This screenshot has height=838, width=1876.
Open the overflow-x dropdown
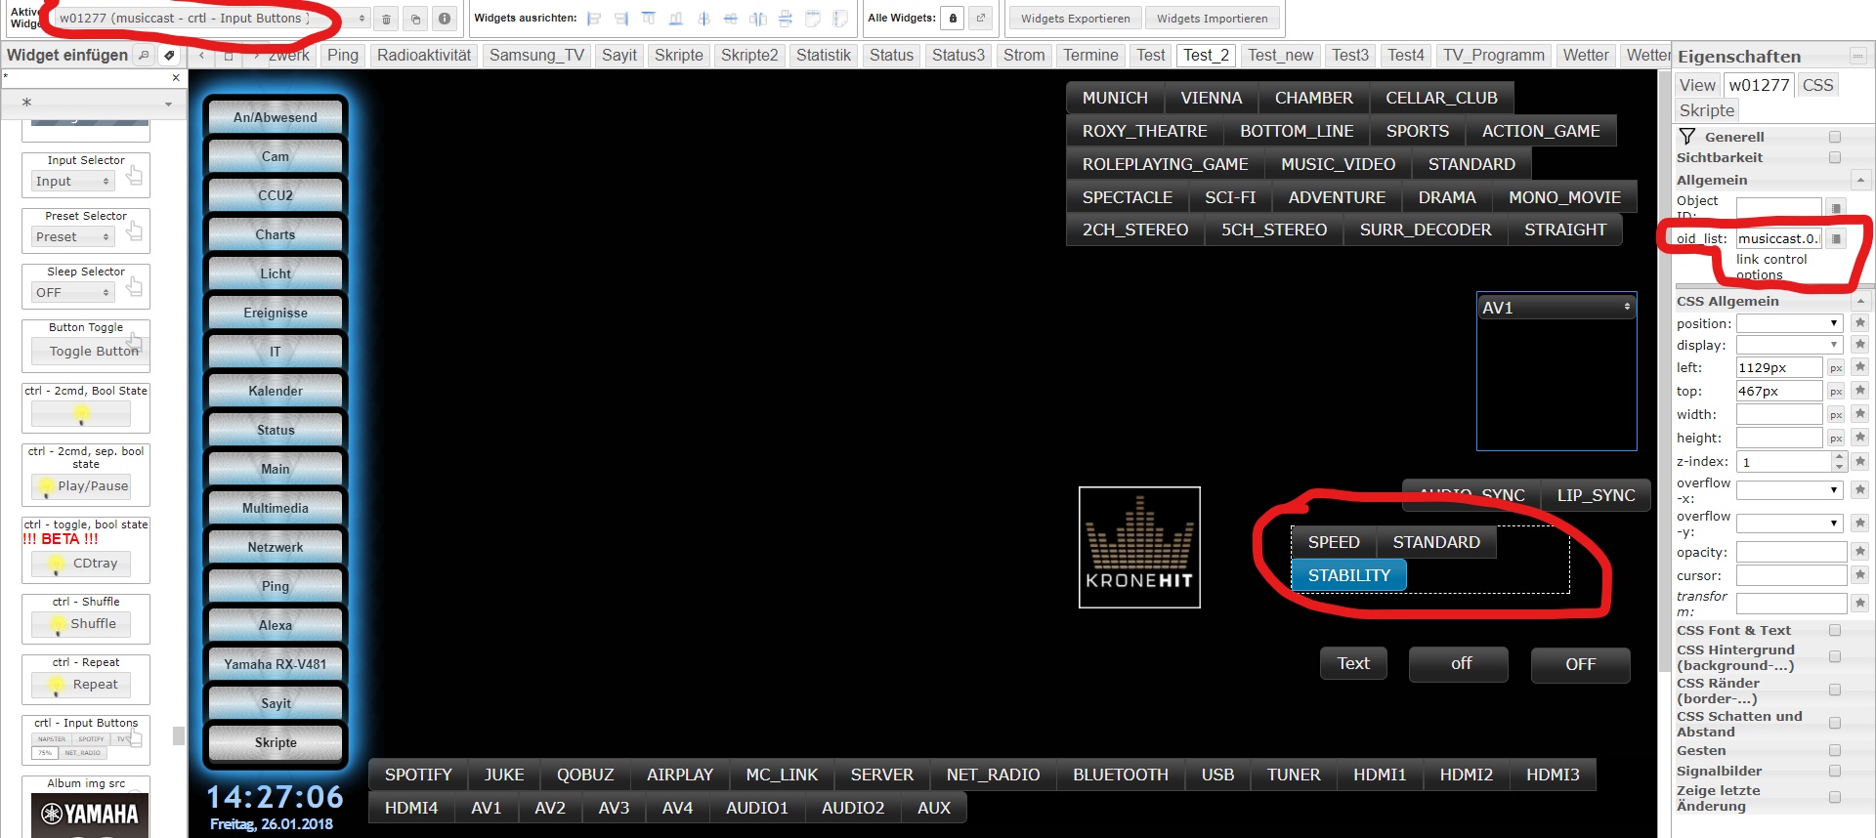1790,490
